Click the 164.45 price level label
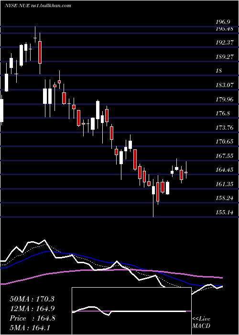Screen dimensions: 239x335 225,170
